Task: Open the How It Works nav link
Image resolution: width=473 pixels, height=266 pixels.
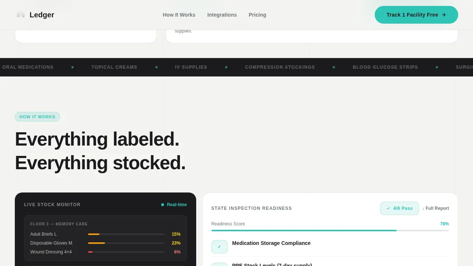Action: (x=179, y=15)
